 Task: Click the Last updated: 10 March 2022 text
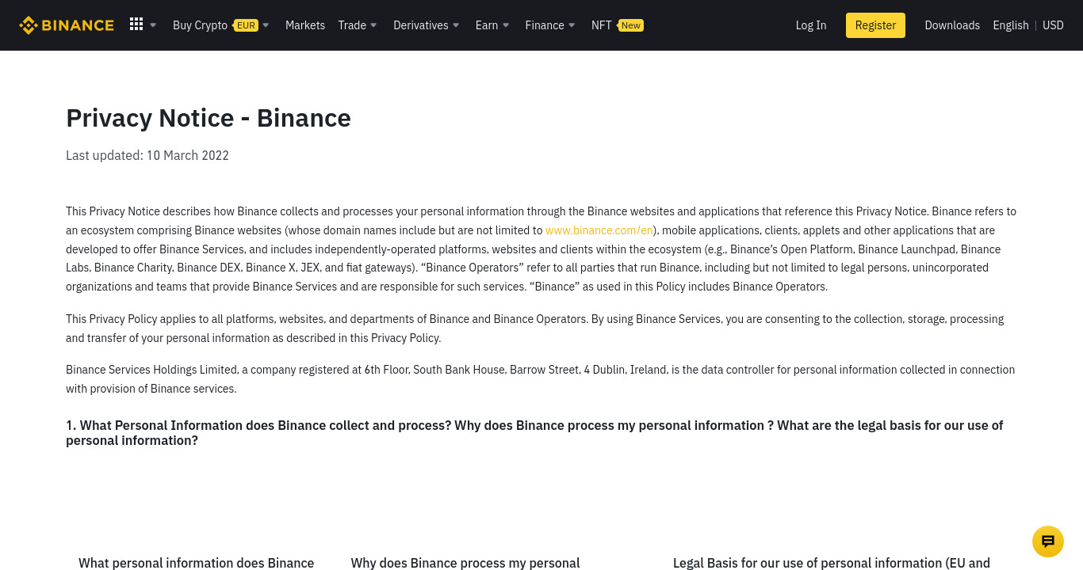point(147,155)
